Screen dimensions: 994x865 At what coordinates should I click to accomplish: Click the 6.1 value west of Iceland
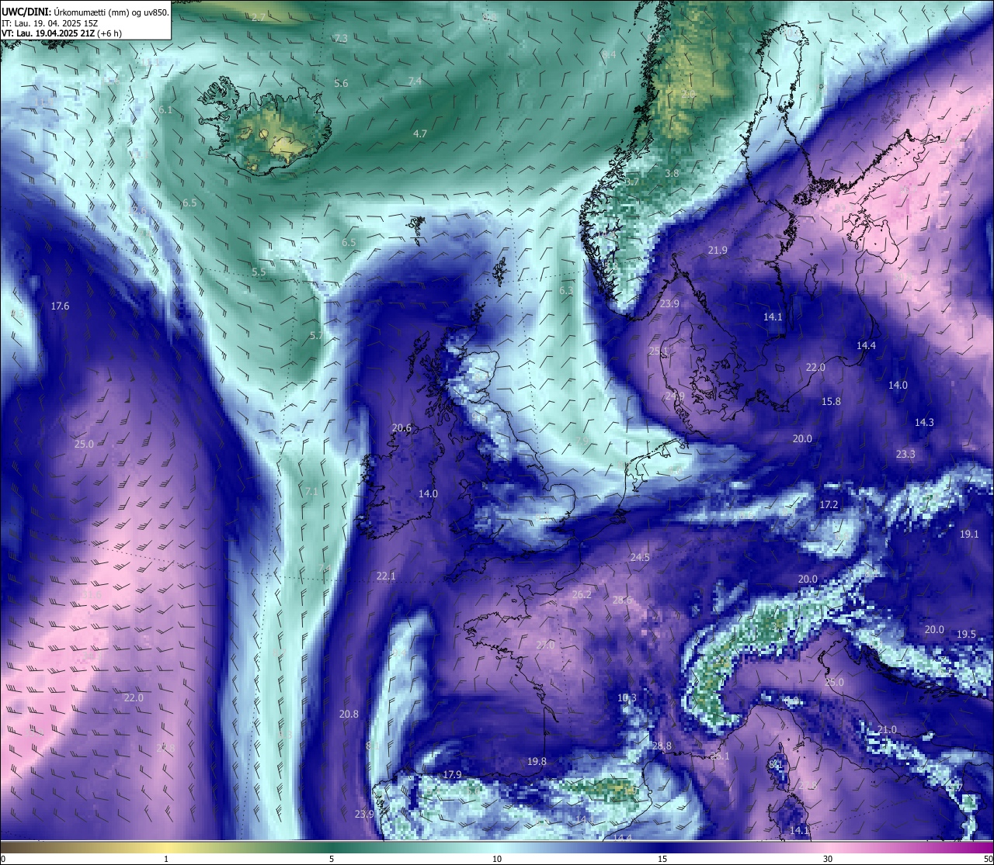(x=165, y=111)
